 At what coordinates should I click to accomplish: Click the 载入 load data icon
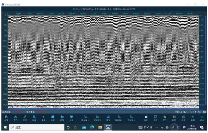[x=16, y=118]
